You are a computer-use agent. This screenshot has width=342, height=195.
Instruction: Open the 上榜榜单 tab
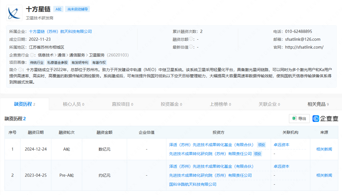click(x=220, y=104)
